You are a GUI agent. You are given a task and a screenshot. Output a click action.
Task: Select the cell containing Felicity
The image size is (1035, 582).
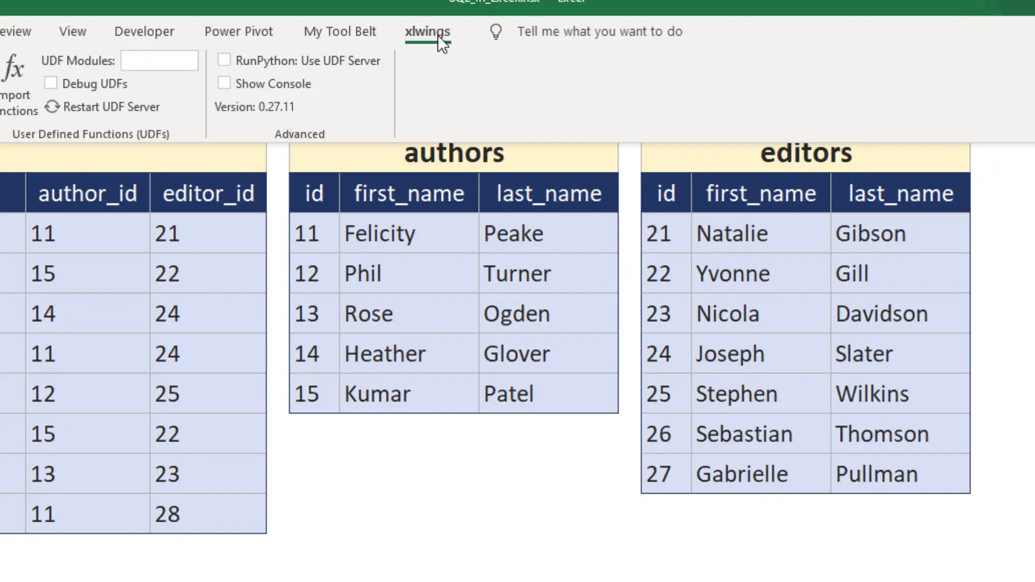[x=409, y=233]
